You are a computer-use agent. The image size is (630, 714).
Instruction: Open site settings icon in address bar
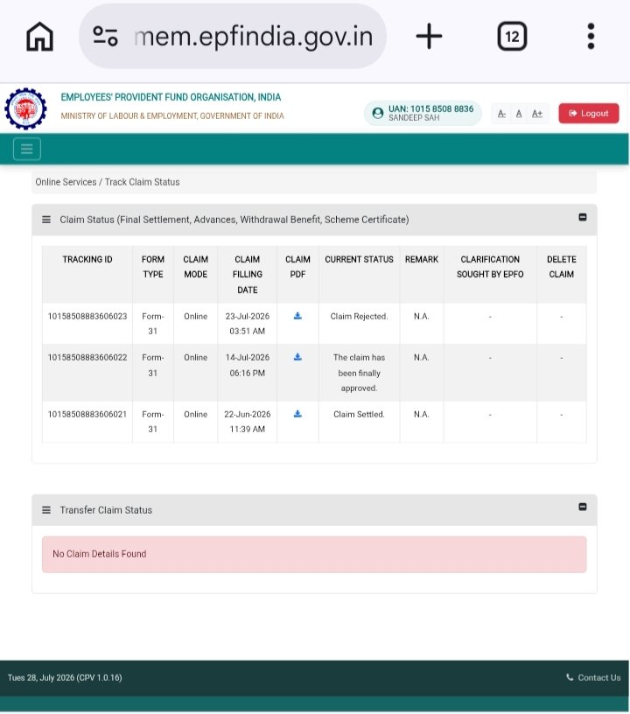pyautogui.click(x=105, y=36)
